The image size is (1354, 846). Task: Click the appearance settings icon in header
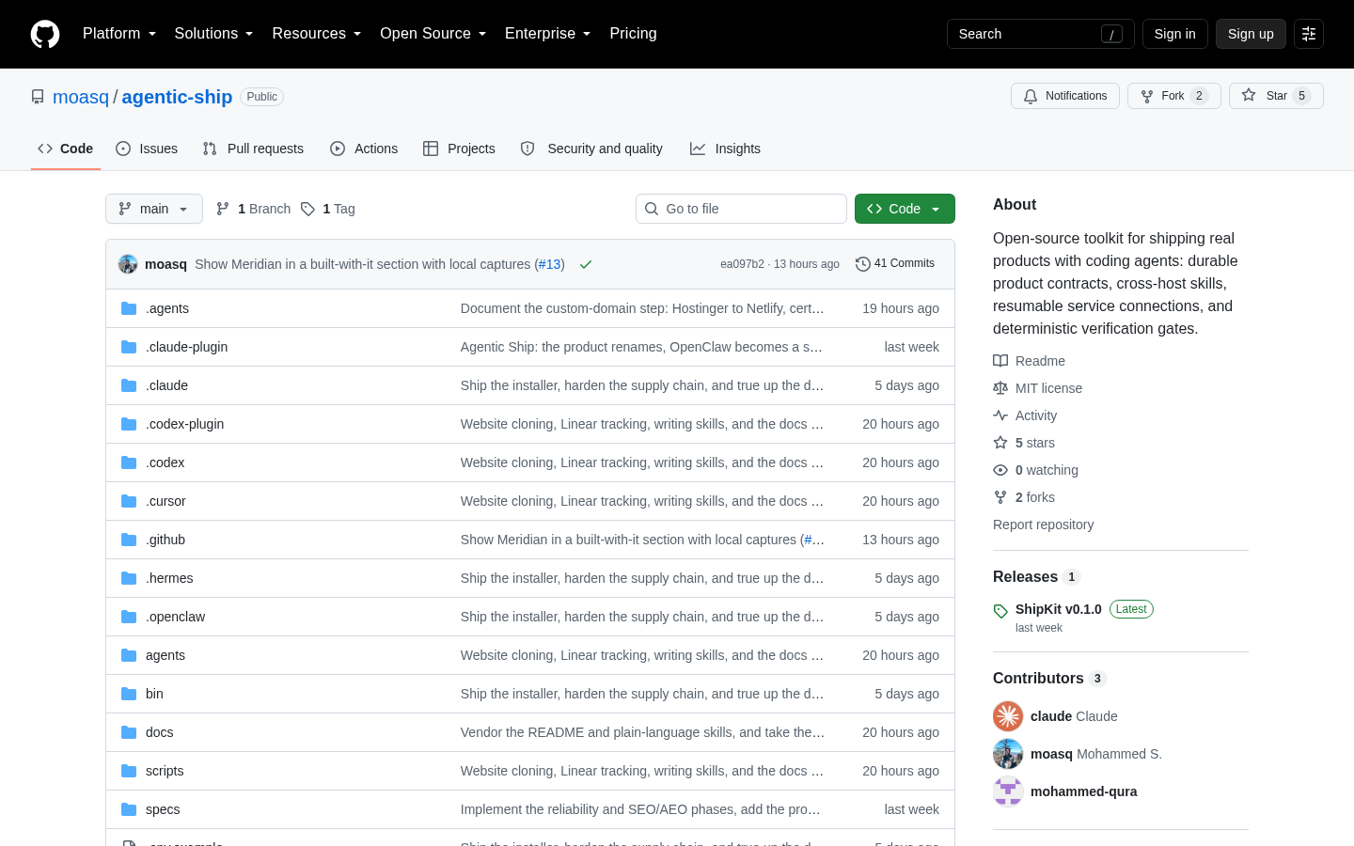point(1309,34)
